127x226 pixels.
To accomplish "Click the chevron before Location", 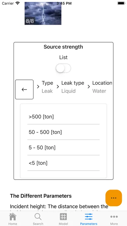I will 89,87.
